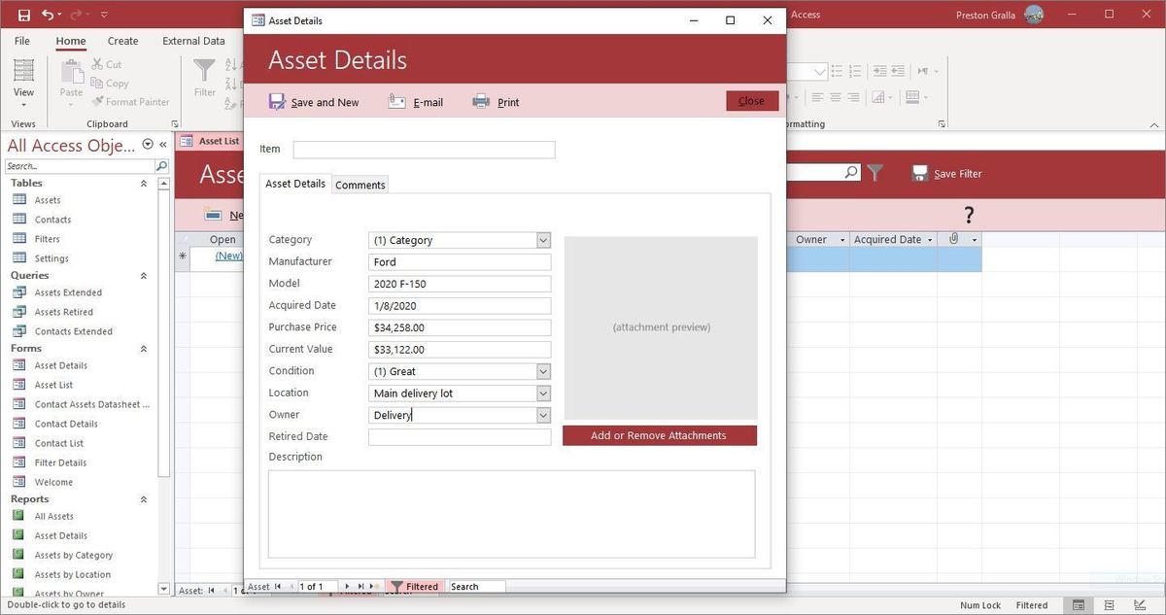1166x615 pixels.
Task: Click the E-mail envelope icon
Action: [396, 102]
